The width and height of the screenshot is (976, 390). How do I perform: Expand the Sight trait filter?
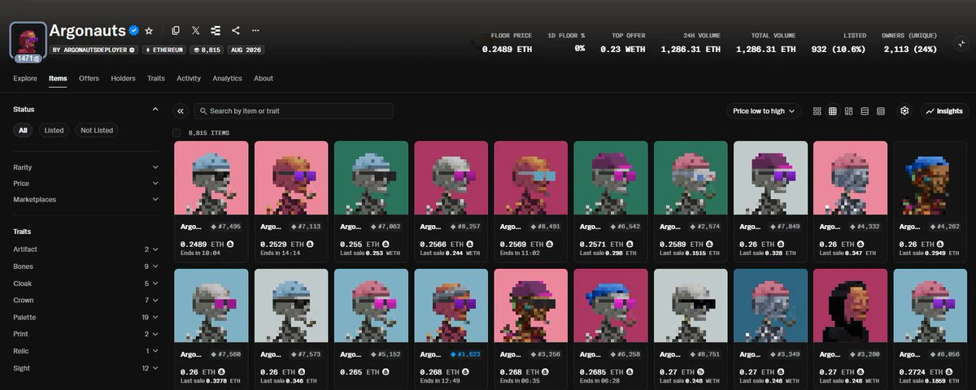point(85,368)
